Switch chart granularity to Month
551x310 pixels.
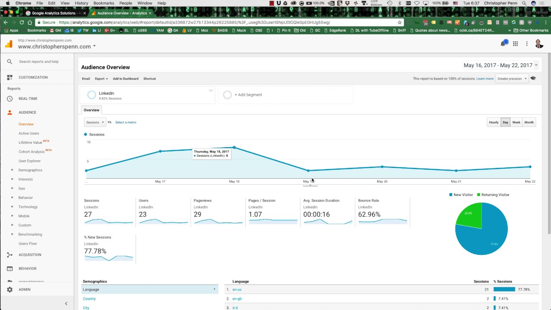pos(529,122)
